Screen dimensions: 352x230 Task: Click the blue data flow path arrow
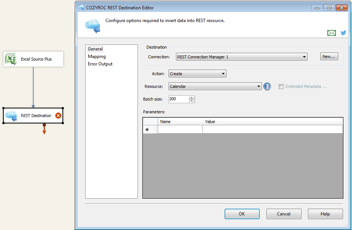pos(33,87)
